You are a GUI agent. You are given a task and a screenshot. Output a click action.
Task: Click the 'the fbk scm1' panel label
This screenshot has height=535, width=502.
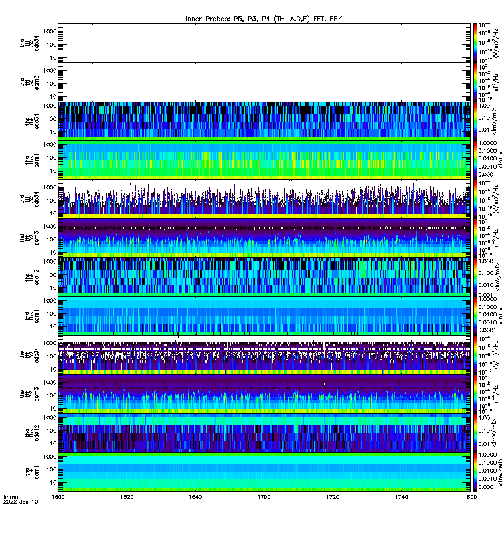31,472
